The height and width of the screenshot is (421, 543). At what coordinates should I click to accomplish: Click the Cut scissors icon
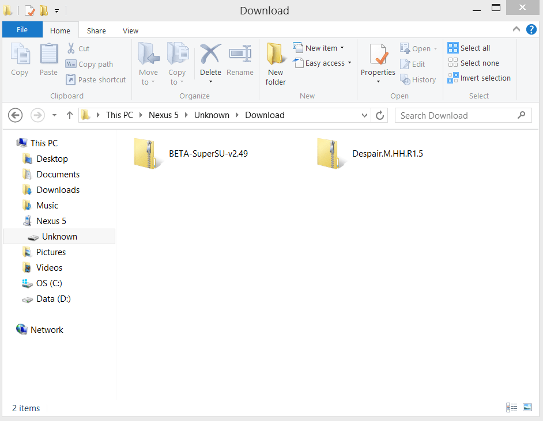(71, 48)
